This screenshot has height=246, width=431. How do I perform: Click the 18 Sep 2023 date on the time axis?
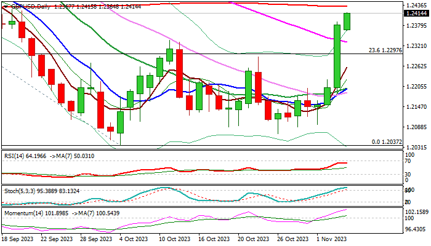click(x=19, y=238)
